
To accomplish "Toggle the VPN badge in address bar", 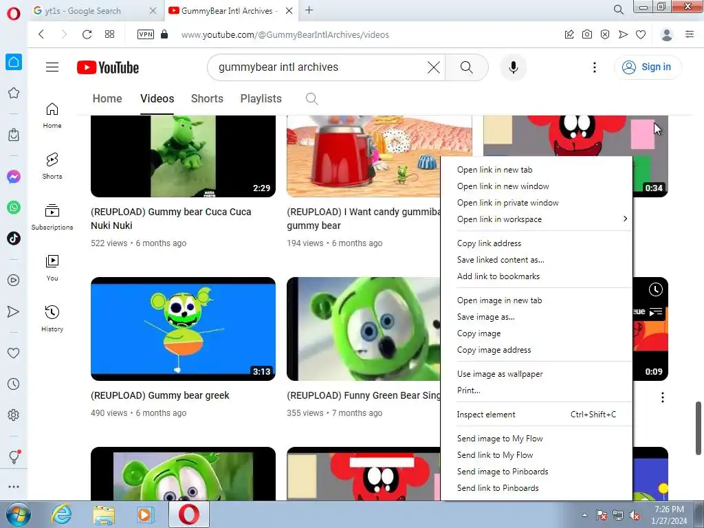I will (x=146, y=34).
